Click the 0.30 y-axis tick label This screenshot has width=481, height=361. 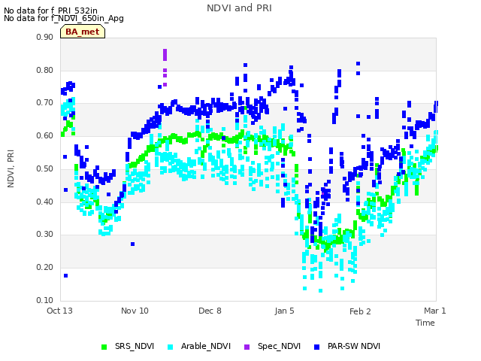click(x=44, y=234)
